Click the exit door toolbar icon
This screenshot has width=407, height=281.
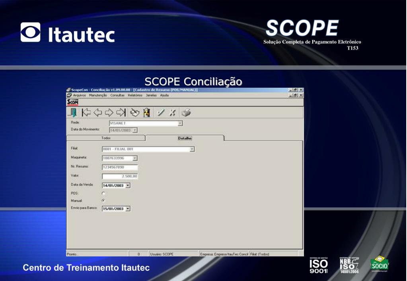coord(73,113)
